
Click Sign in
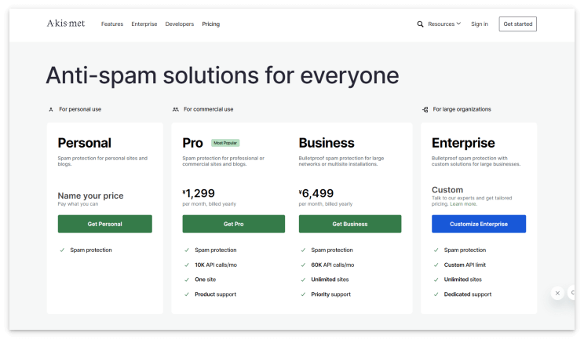click(480, 24)
